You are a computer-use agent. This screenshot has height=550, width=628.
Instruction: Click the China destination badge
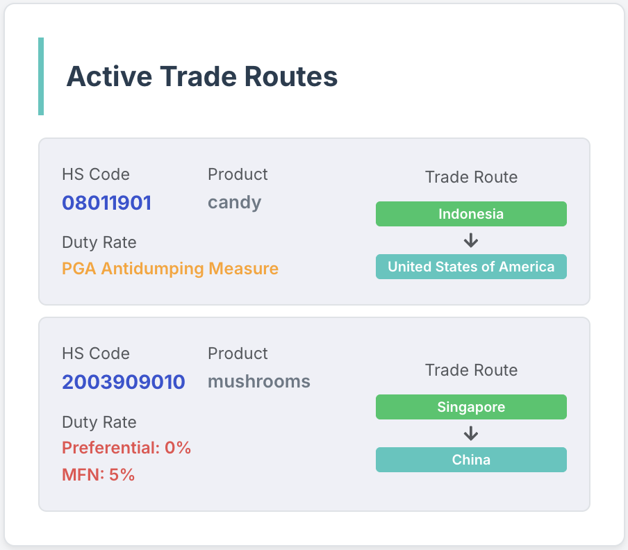[471, 460]
